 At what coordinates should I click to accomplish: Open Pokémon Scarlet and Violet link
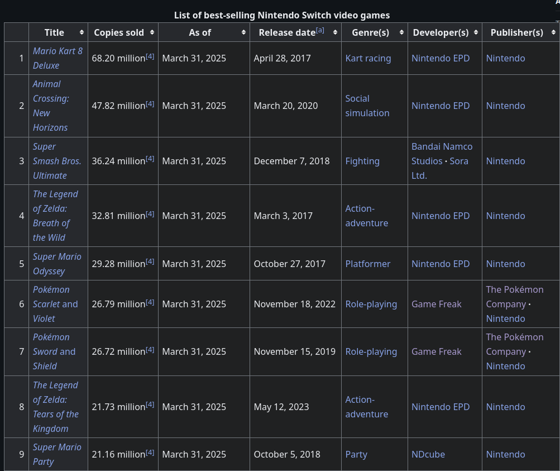click(55, 304)
